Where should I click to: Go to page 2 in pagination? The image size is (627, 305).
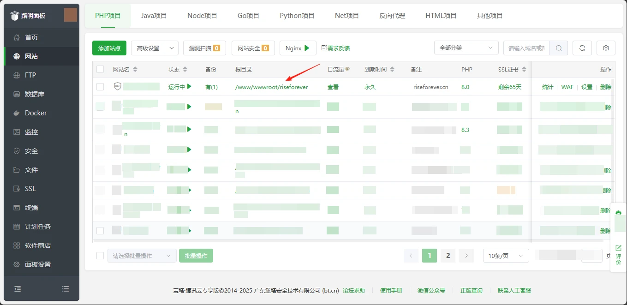click(x=448, y=256)
